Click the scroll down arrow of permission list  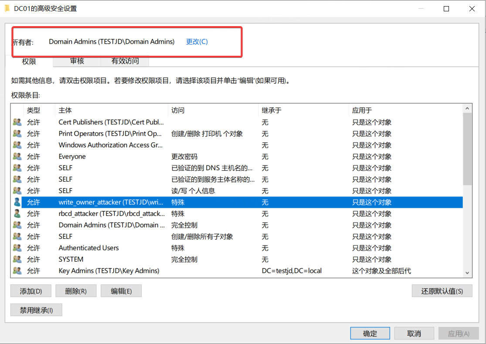tap(467, 273)
